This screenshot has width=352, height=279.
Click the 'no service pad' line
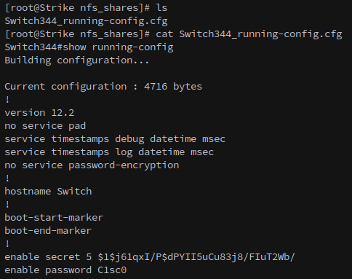point(45,126)
